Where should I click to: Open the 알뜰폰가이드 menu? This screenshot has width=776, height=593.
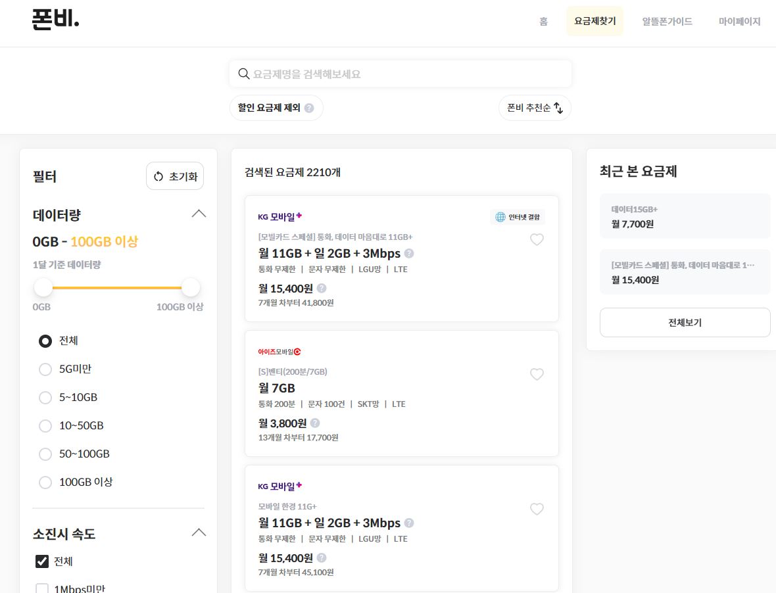667,21
